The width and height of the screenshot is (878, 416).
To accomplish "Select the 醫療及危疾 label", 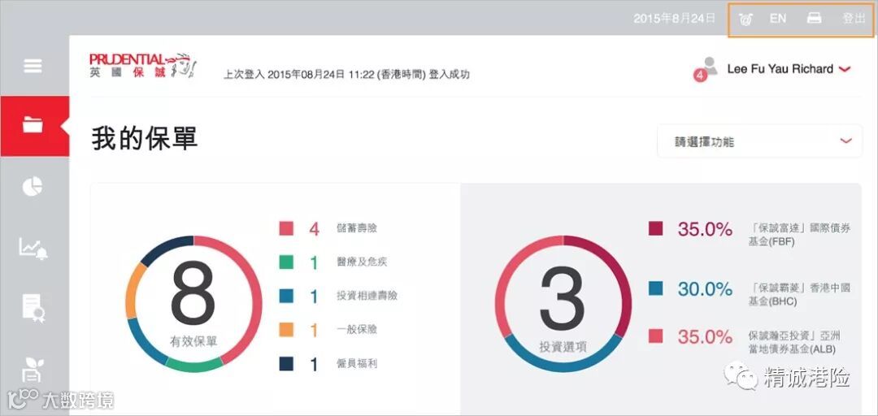I will [x=362, y=262].
